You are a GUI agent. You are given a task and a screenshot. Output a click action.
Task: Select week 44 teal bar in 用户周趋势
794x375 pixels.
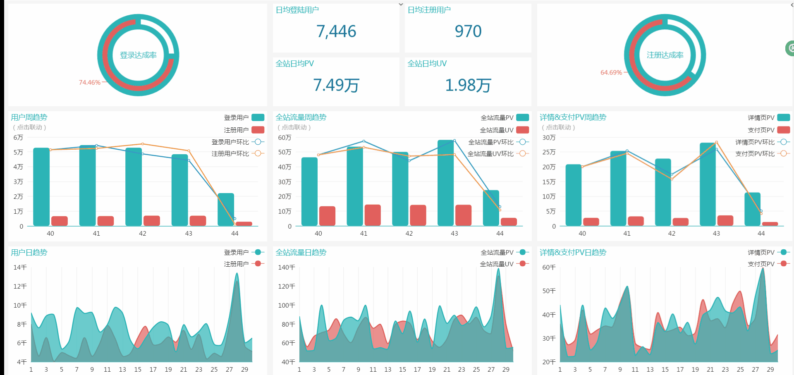click(x=226, y=210)
